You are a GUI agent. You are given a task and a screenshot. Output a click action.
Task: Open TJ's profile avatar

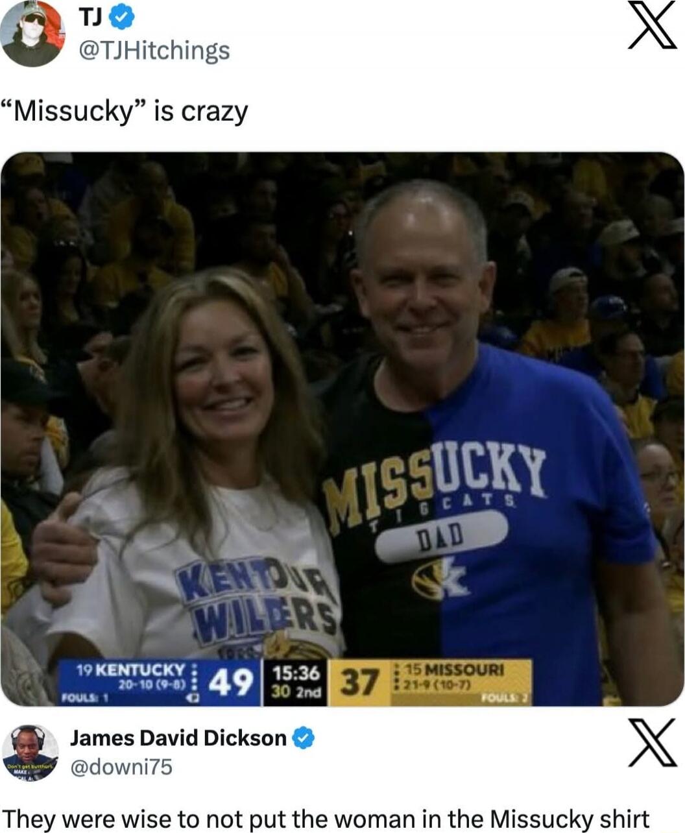pyautogui.click(x=31, y=33)
